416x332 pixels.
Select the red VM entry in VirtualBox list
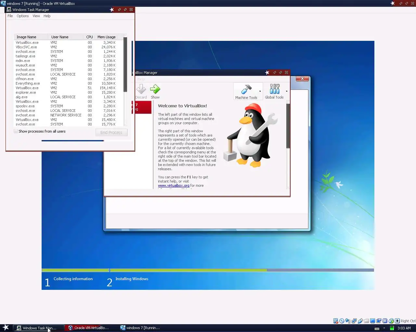[141, 107]
